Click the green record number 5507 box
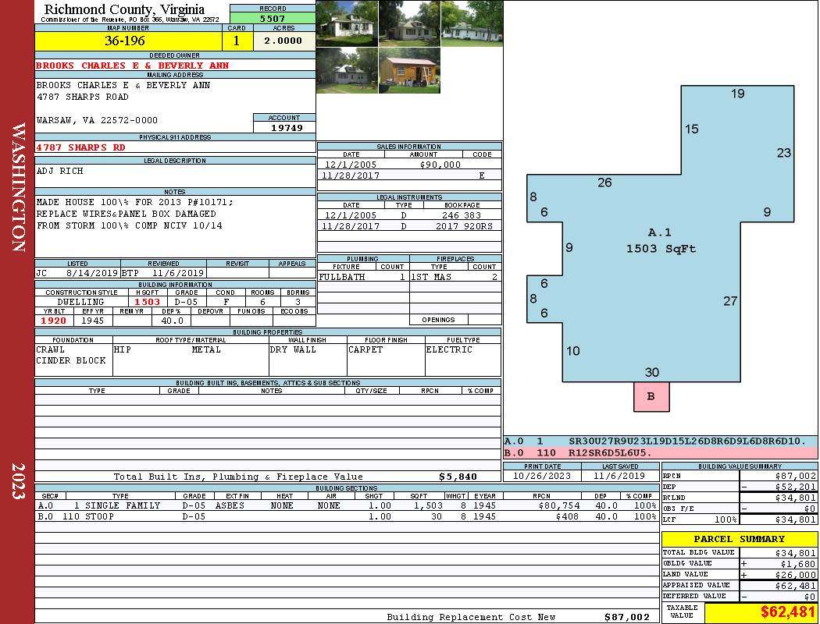The width and height of the screenshot is (820, 624). click(x=273, y=17)
